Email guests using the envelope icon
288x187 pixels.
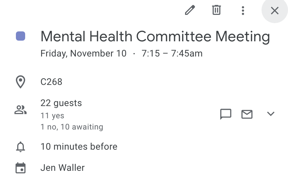tap(247, 114)
